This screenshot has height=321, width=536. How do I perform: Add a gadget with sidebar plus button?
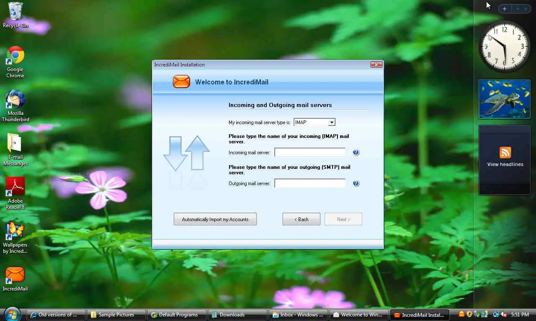pyautogui.click(x=505, y=9)
